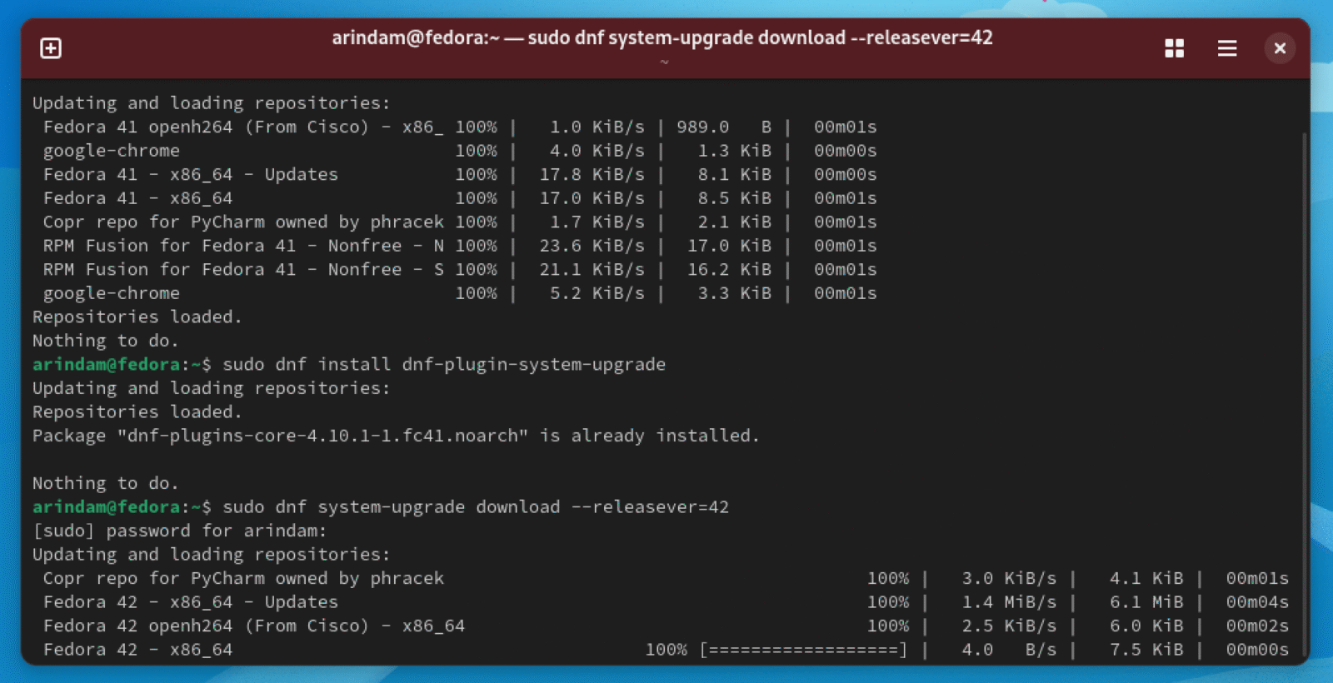Click '[sudo] password for arindam:' line
This screenshot has height=683, width=1333.
(180, 531)
